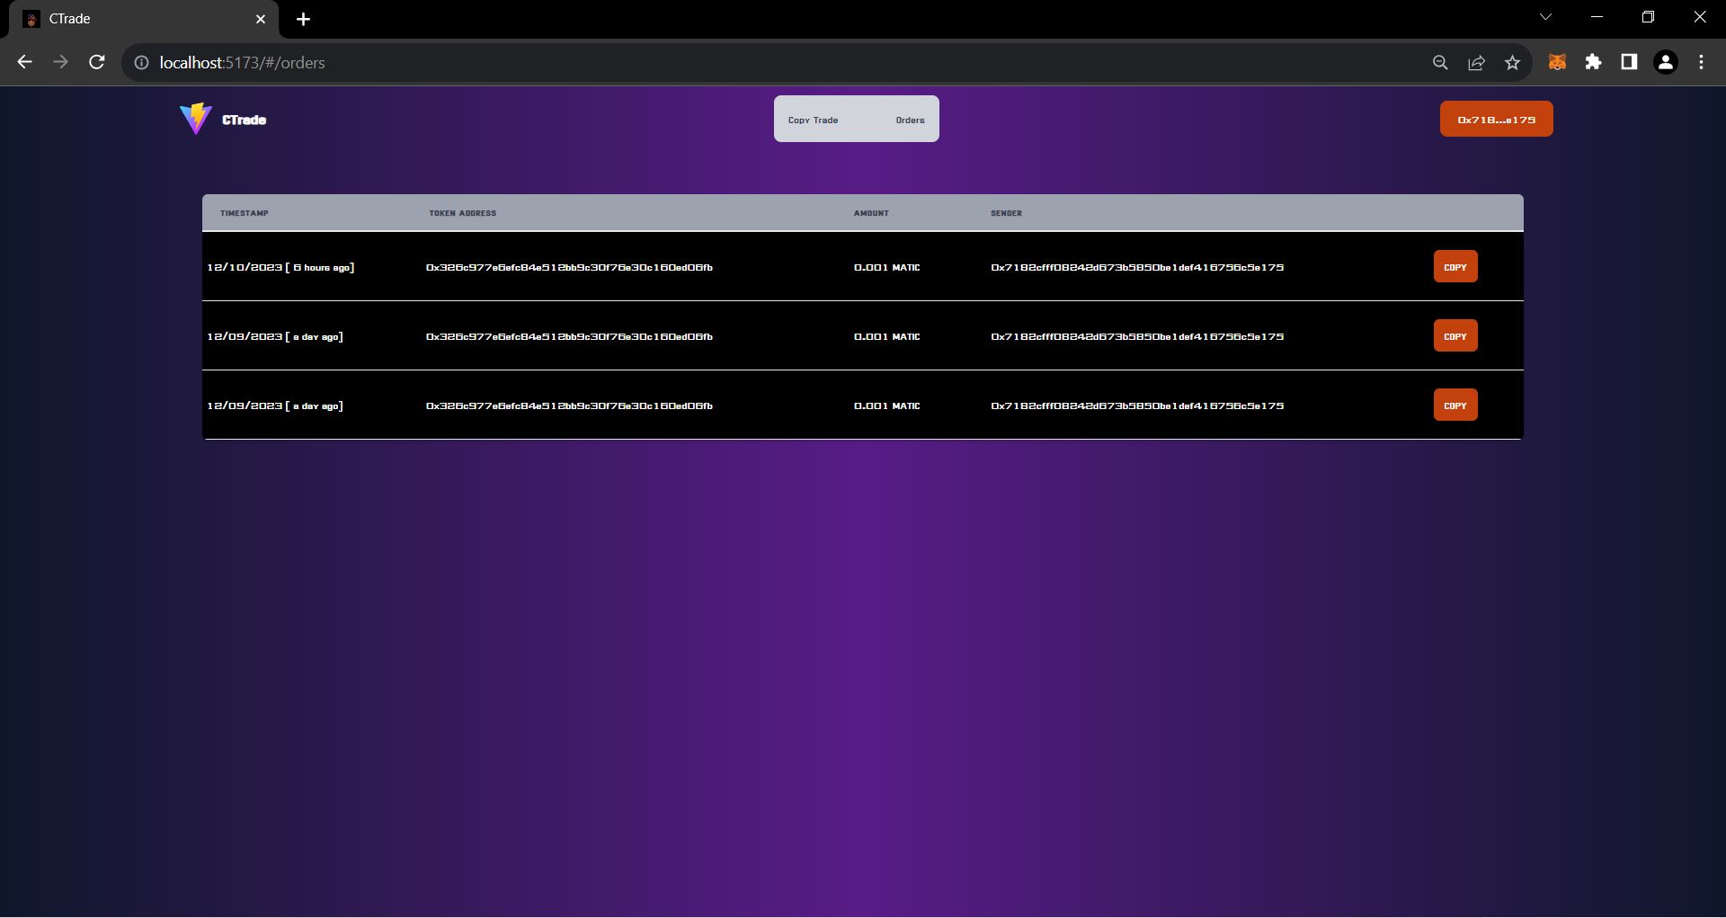The height and width of the screenshot is (918, 1726).
Task: Click the CTrade triangle logo
Action: tap(194, 118)
